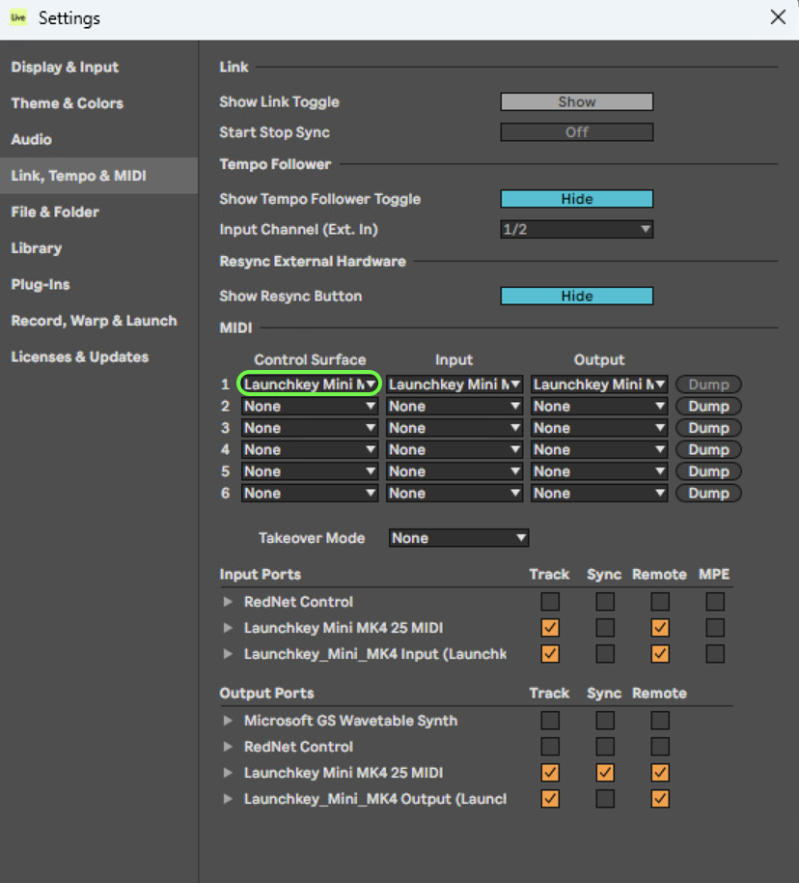This screenshot has height=883, width=799.
Task: Disable Remote for Launchkey Mini MK4 25 MIDI input
Action: [660, 627]
